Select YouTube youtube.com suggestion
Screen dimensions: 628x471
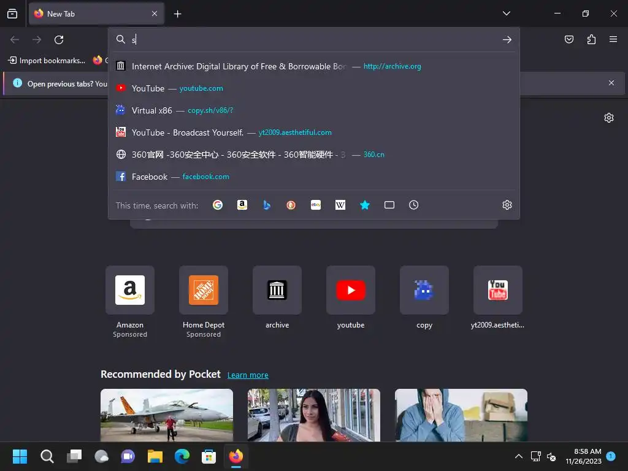(x=314, y=88)
